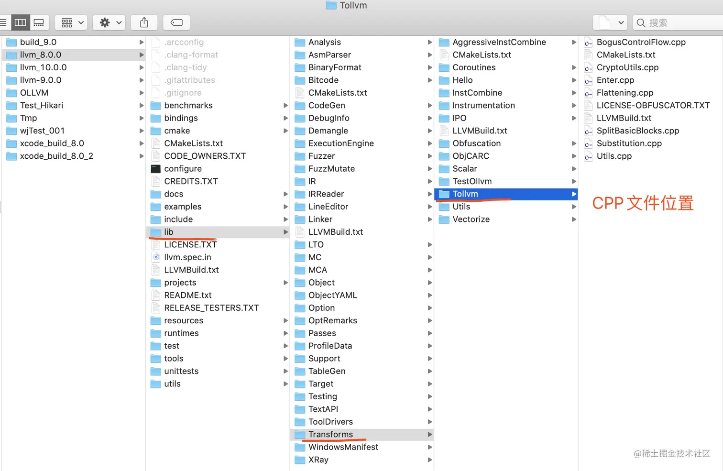The height and width of the screenshot is (471, 723).
Task: Select BogusControlFlow.cpp file icon
Action: (x=589, y=42)
